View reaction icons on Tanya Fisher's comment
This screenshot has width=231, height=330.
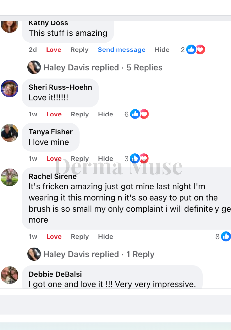[x=139, y=158]
